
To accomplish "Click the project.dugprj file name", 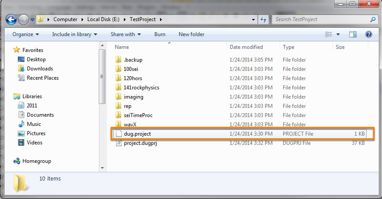I will [140, 143].
